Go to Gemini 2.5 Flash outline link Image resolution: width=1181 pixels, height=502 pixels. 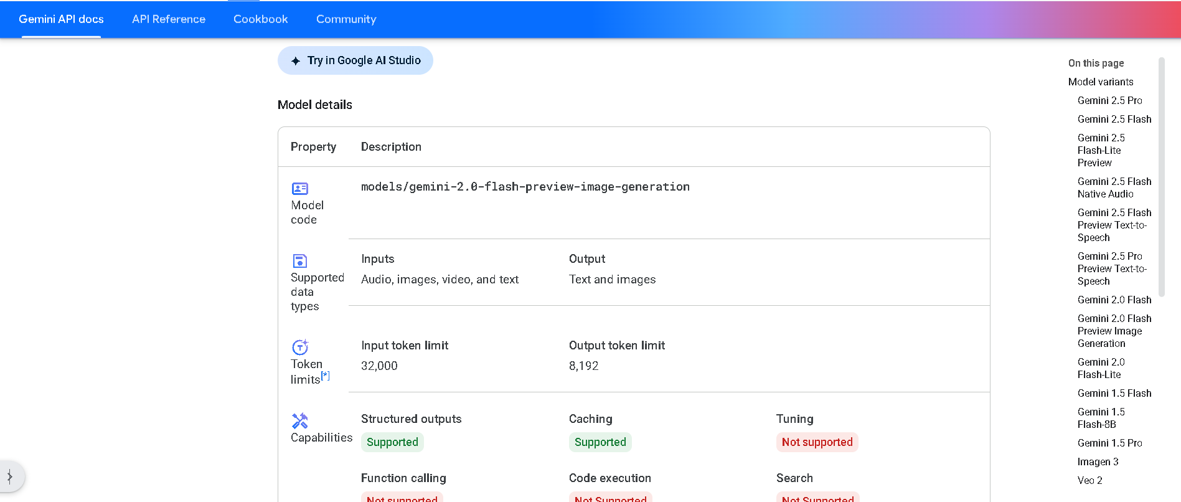tap(1114, 119)
